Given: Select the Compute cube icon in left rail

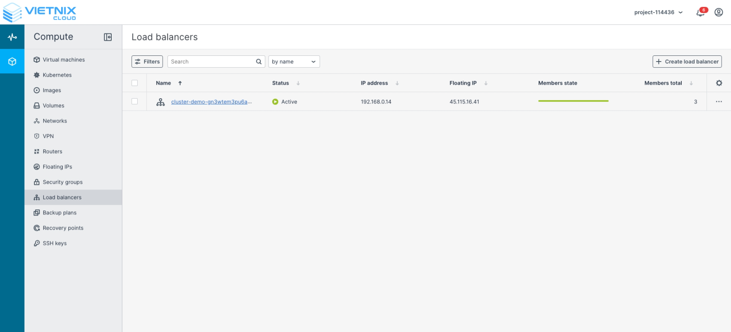Looking at the screenshot, I should pos(12,62).
